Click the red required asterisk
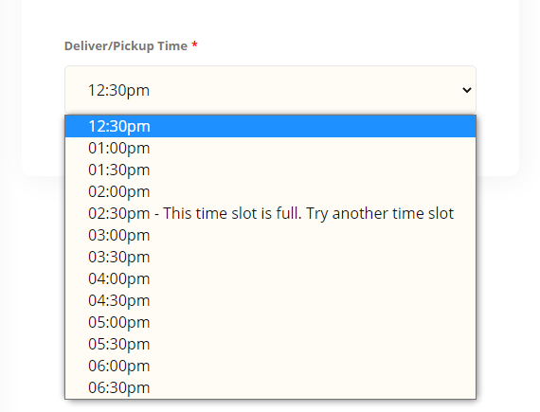Viewport: 540px width, 412px height. point(194,45)
